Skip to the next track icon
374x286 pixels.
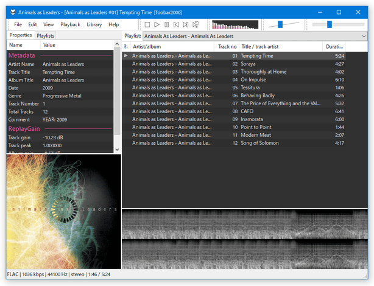coord(186,24)
